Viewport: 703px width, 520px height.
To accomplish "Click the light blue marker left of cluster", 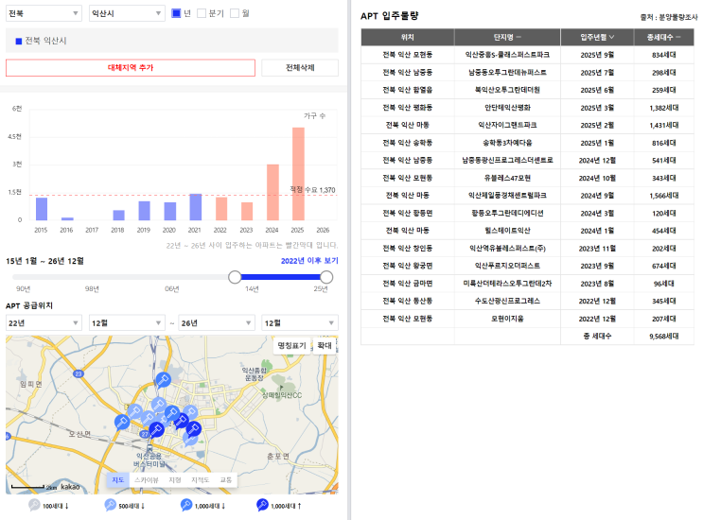I will [x=134, y=410].
